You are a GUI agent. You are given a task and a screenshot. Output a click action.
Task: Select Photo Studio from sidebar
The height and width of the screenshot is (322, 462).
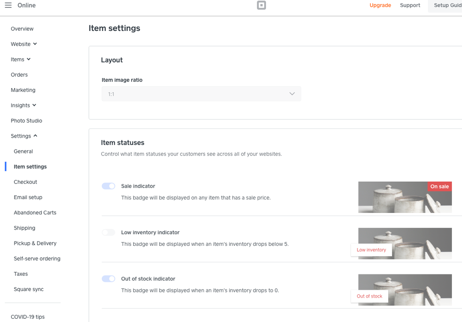[26, 121]
